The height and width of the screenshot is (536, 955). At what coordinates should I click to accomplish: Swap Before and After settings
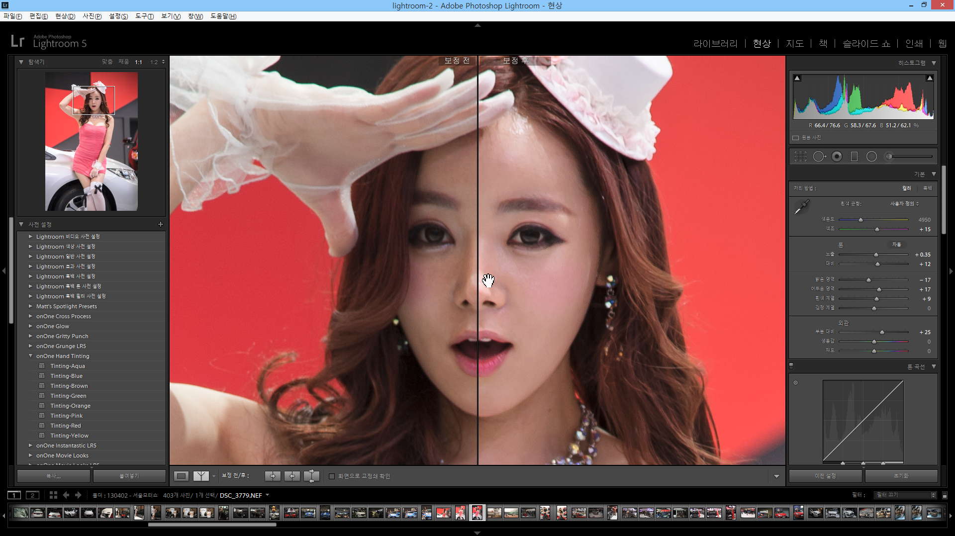pyautogui.click(x=311, y=476)
